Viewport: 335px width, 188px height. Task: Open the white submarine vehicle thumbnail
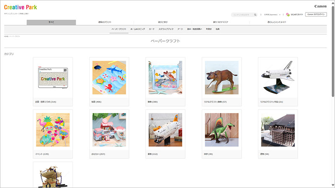165,130
